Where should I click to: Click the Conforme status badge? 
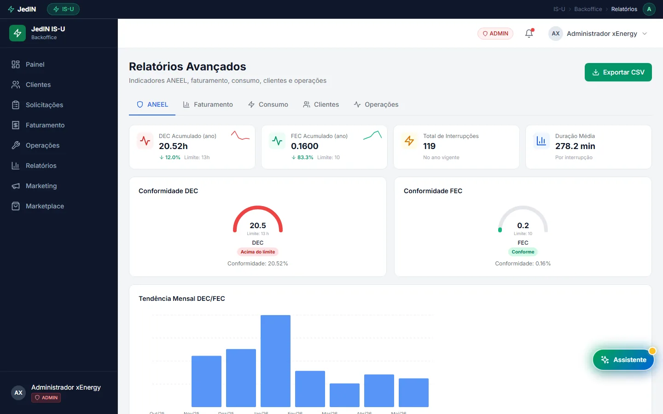coord(523,252)
